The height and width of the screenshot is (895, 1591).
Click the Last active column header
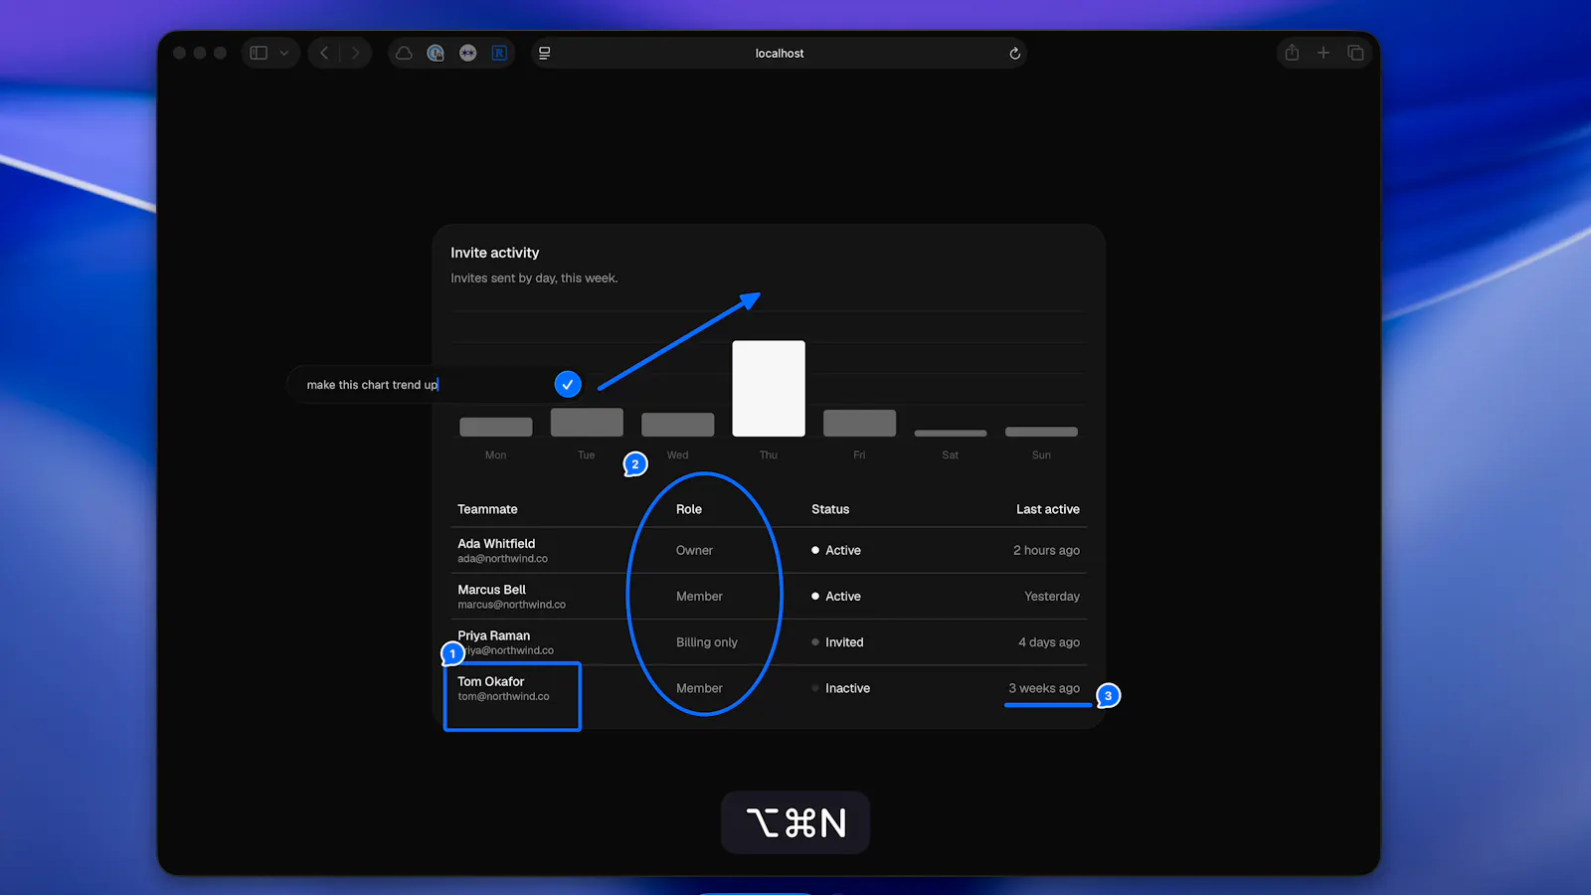(x=1048, y=509)
